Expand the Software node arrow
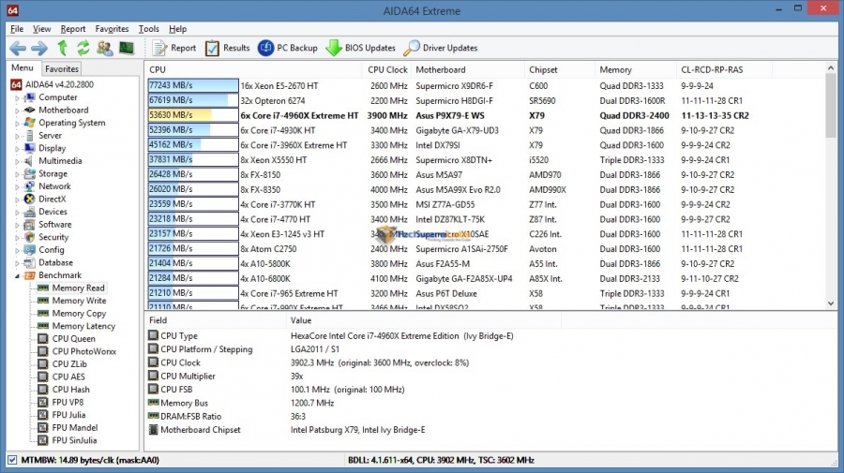This screenshot has height=473, width=844. (17, 225)
